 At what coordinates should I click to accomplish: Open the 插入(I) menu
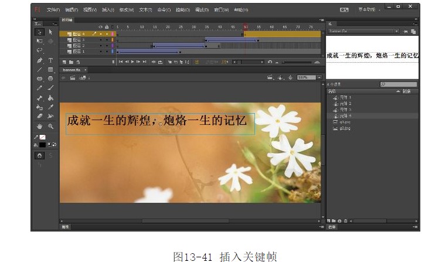[108, 10]
